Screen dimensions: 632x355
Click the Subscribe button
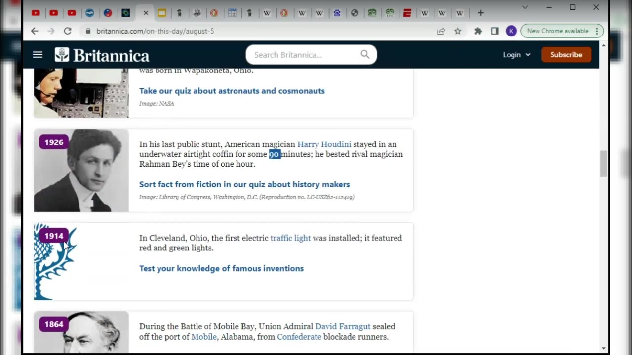(x=566, y=55)
